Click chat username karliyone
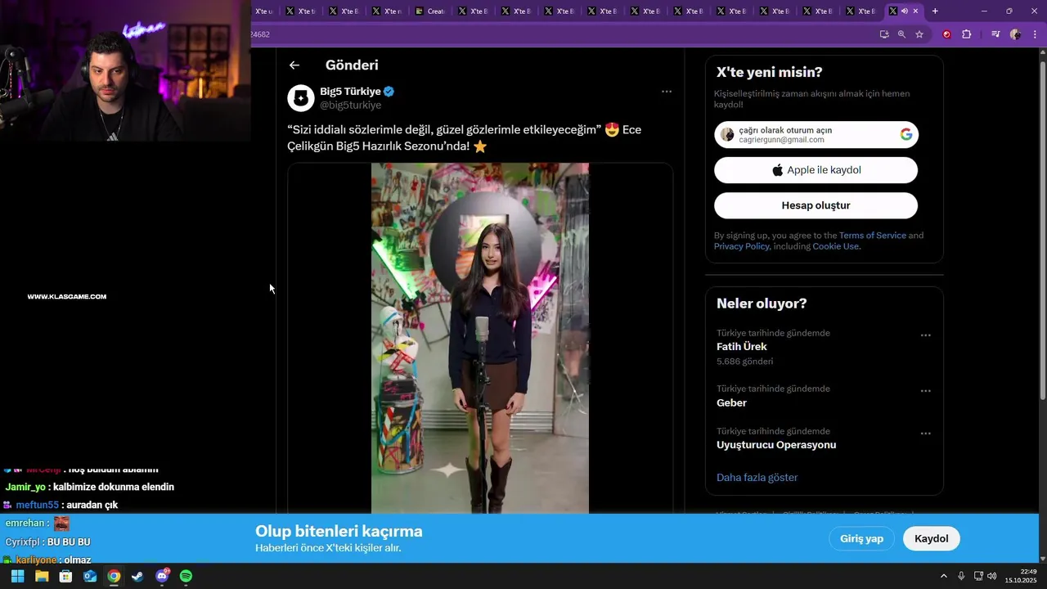 36,560
